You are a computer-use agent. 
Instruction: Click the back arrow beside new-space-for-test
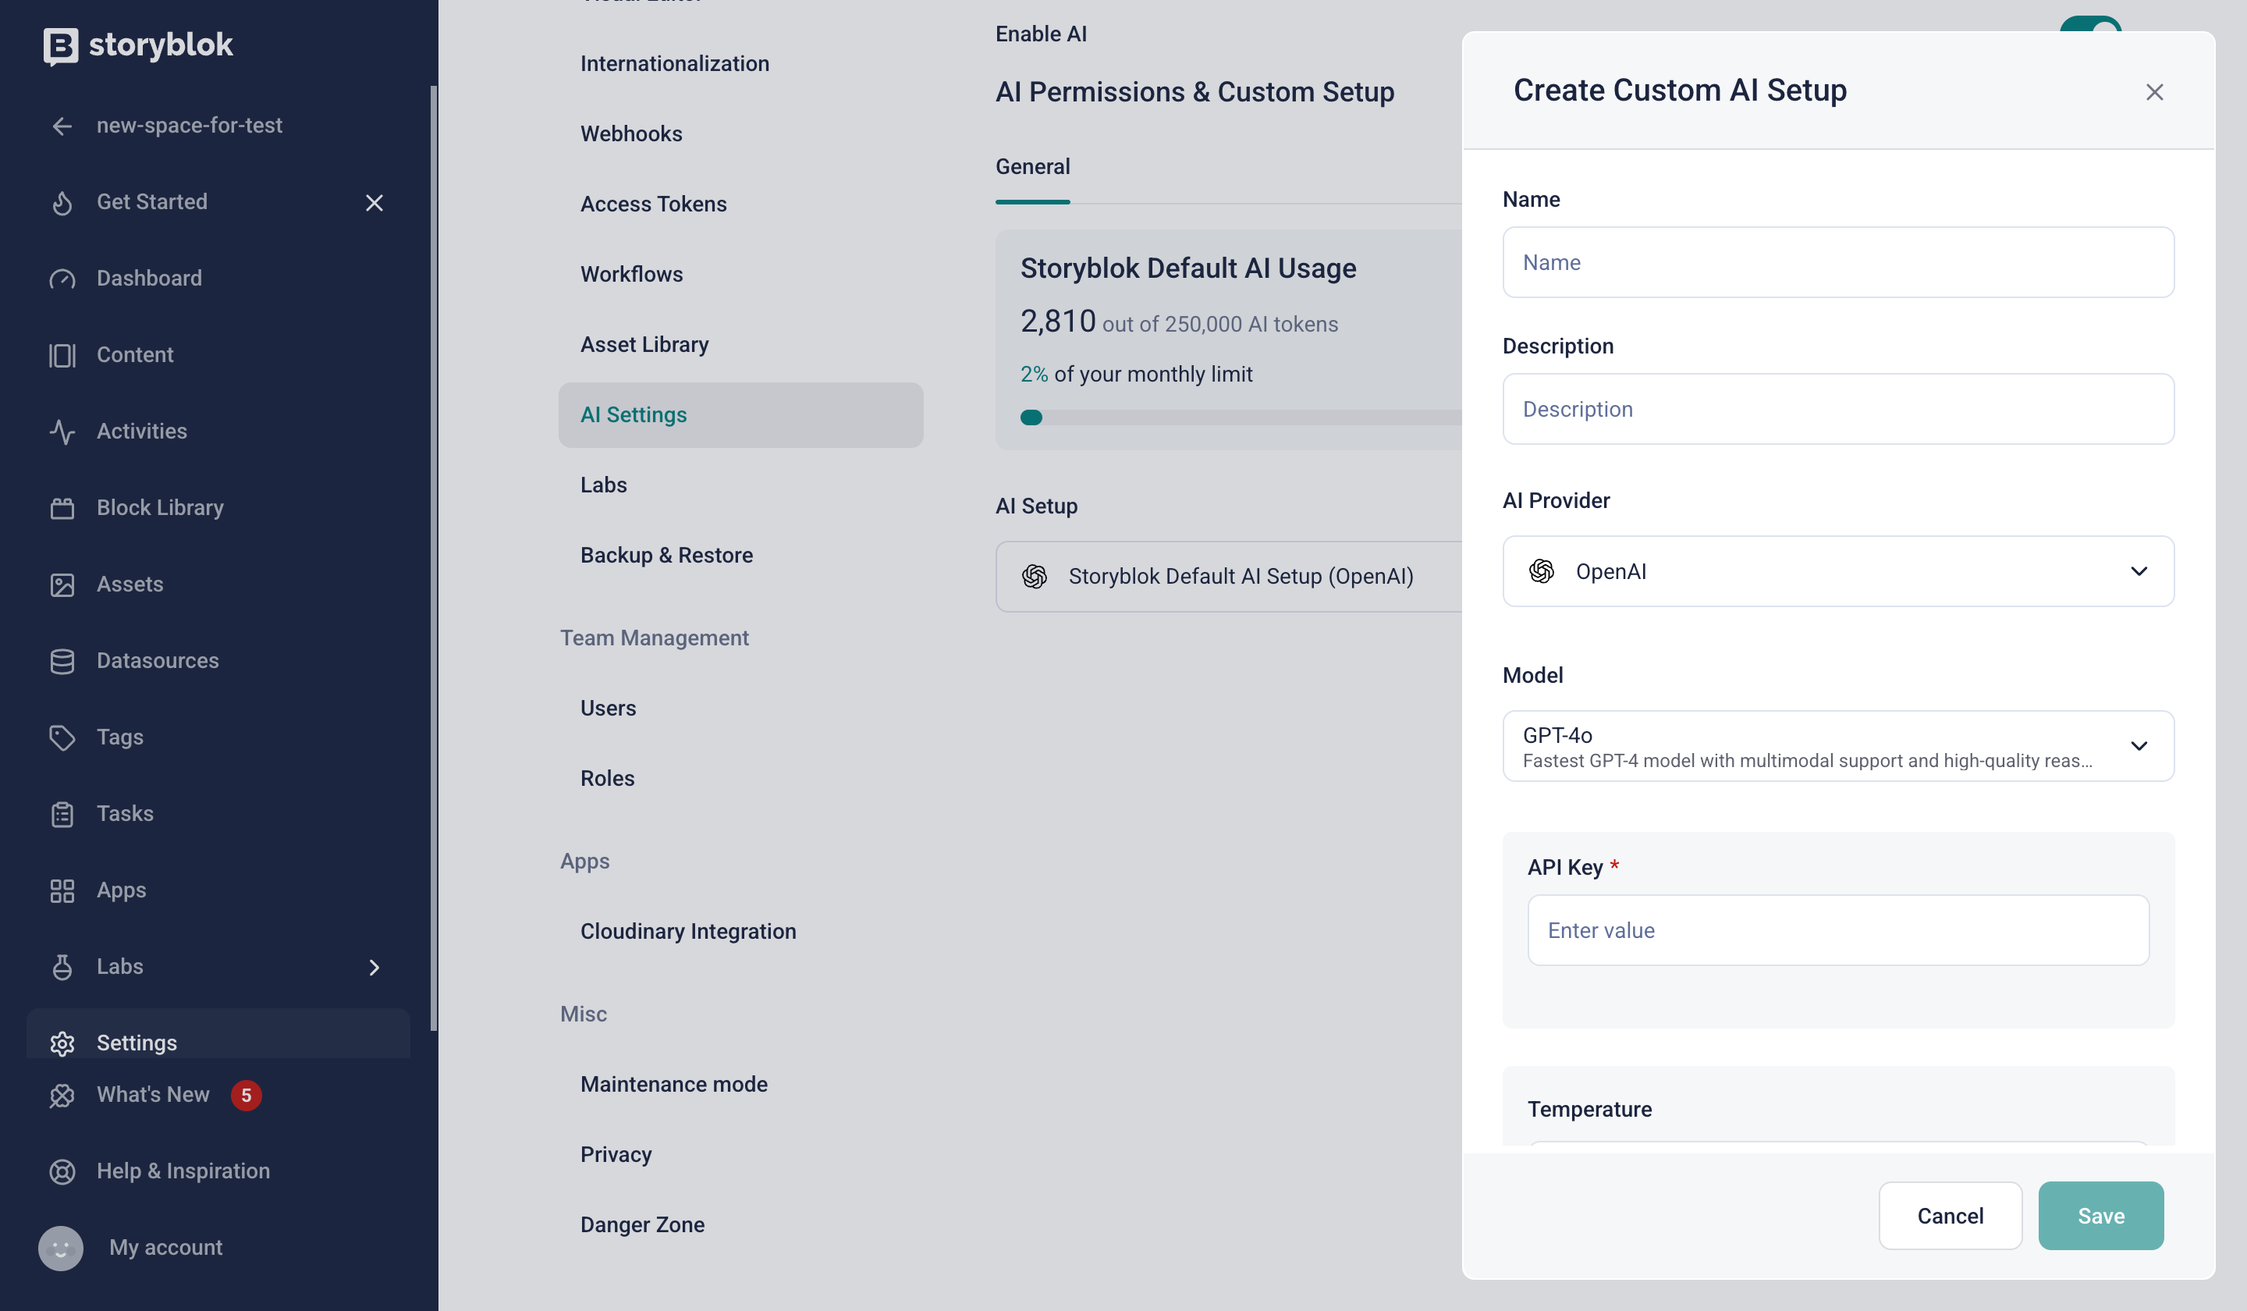pos(62,126)
